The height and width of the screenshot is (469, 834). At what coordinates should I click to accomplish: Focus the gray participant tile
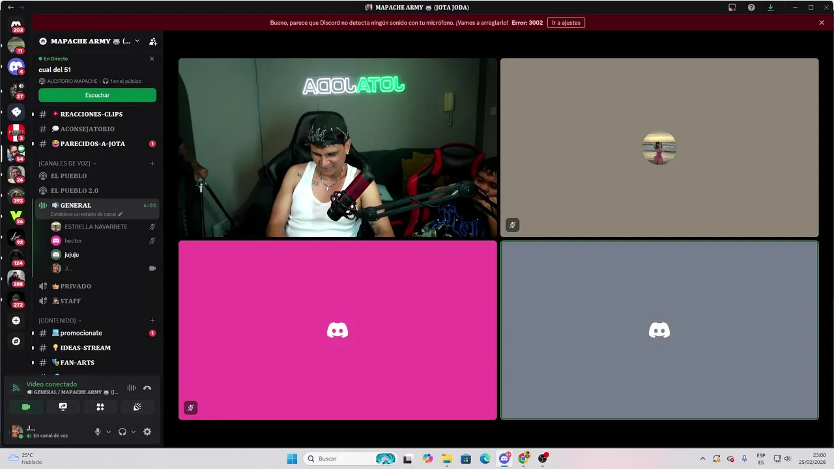click(x=659, y=330)
